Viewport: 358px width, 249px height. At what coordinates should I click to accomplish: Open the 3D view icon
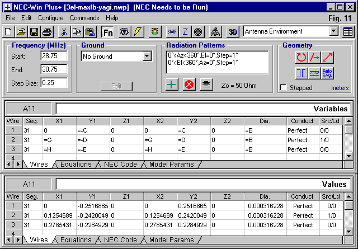pyautogui.click(x=234, y=31)
